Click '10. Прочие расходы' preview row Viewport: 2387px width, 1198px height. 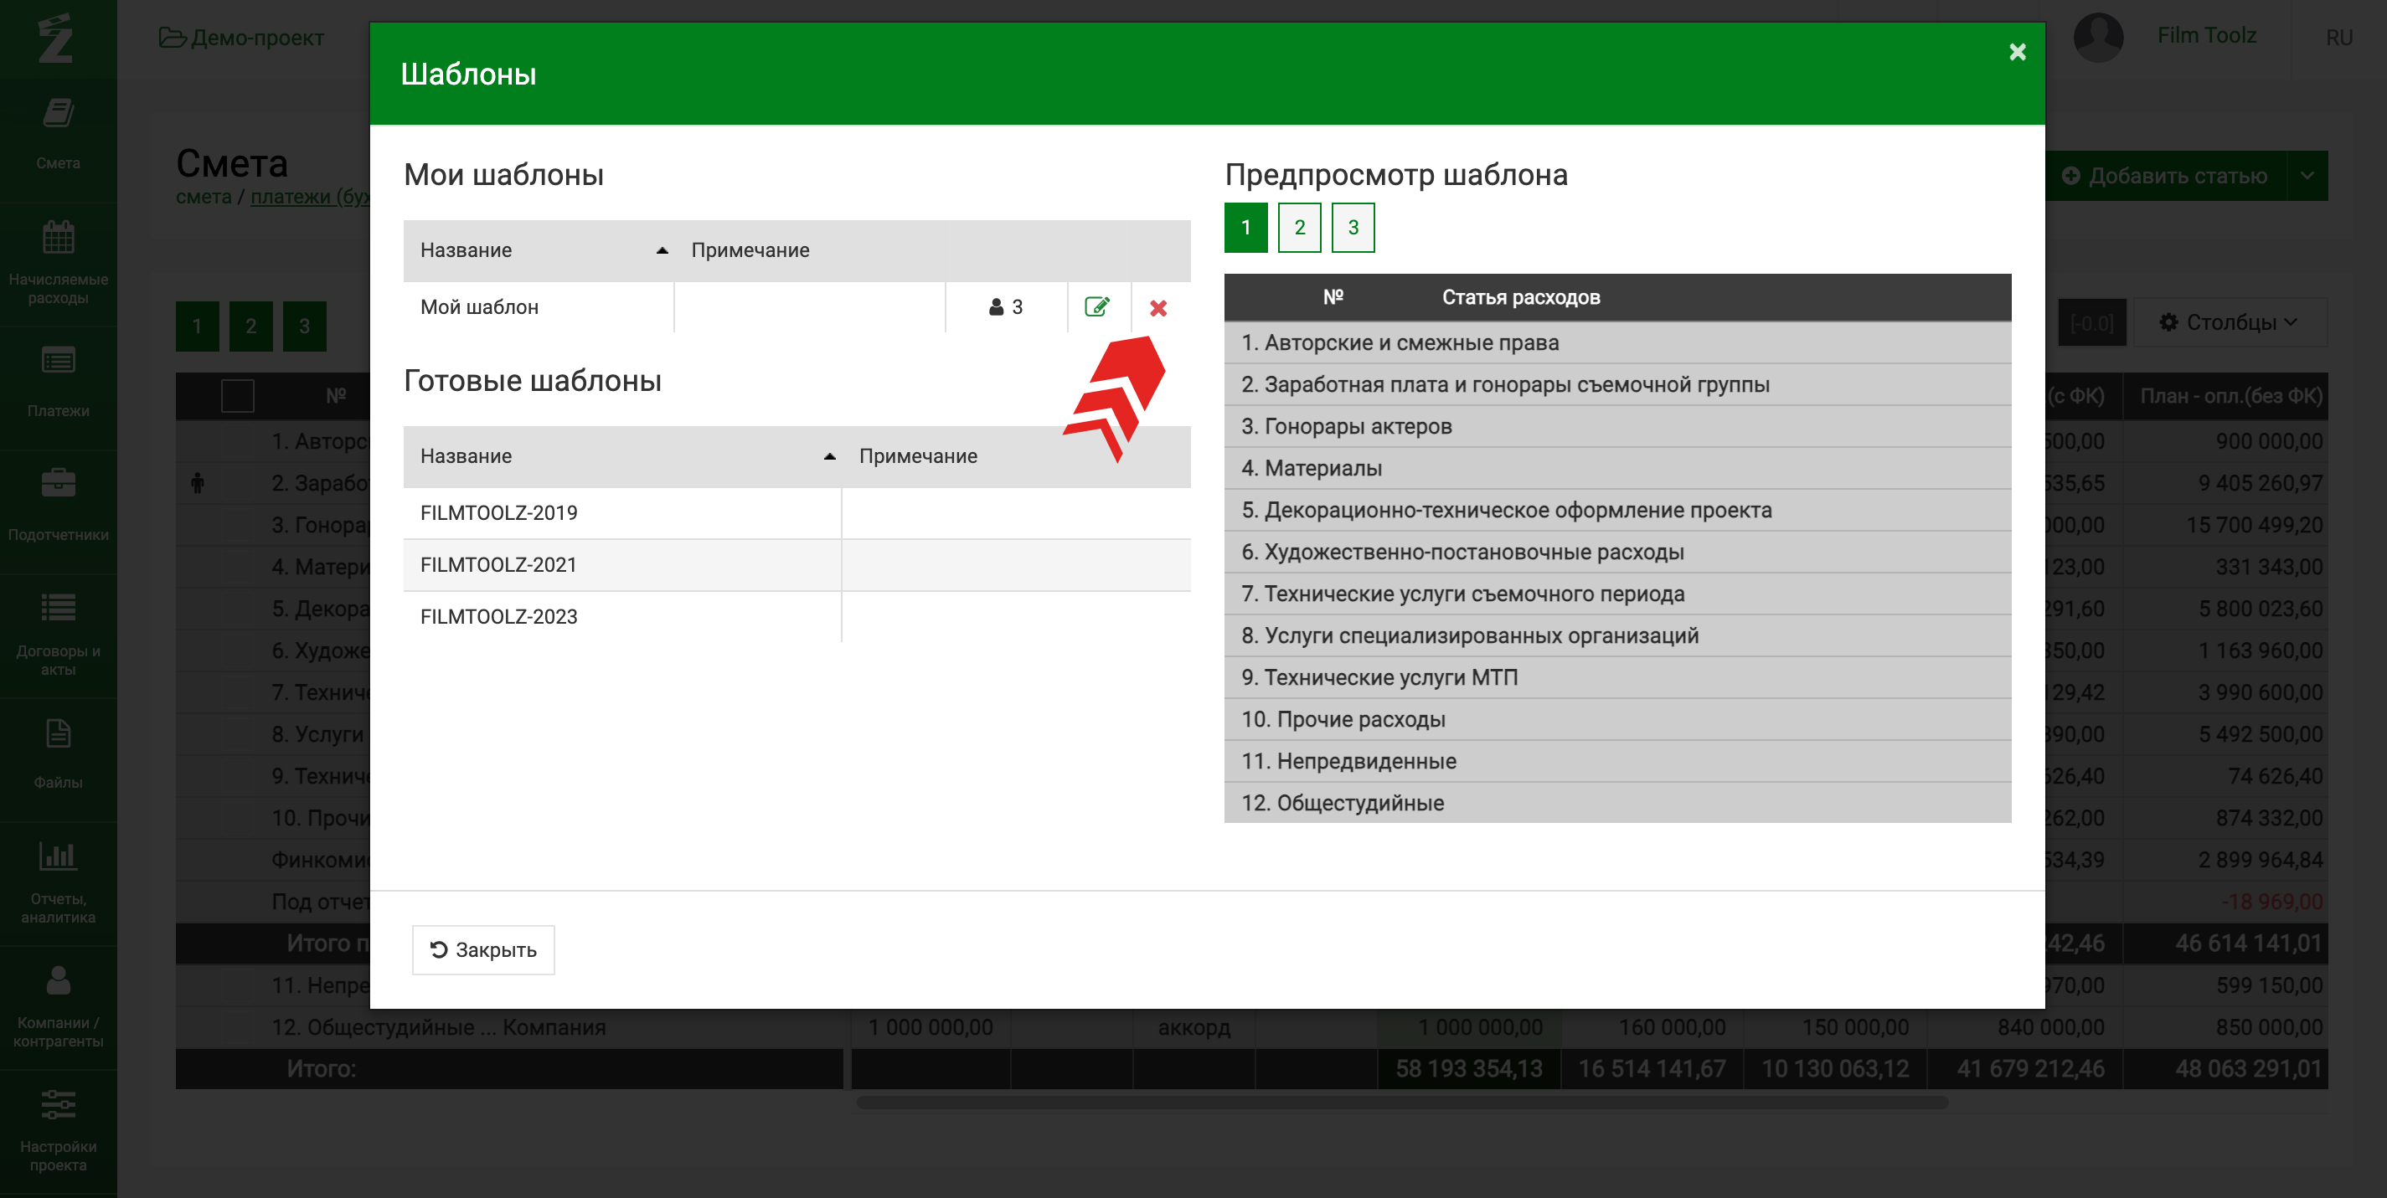click(x=1617, y=719)
